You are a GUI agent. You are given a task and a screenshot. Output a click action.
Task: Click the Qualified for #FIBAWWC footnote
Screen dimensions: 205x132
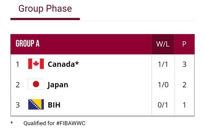pos(54,123)
